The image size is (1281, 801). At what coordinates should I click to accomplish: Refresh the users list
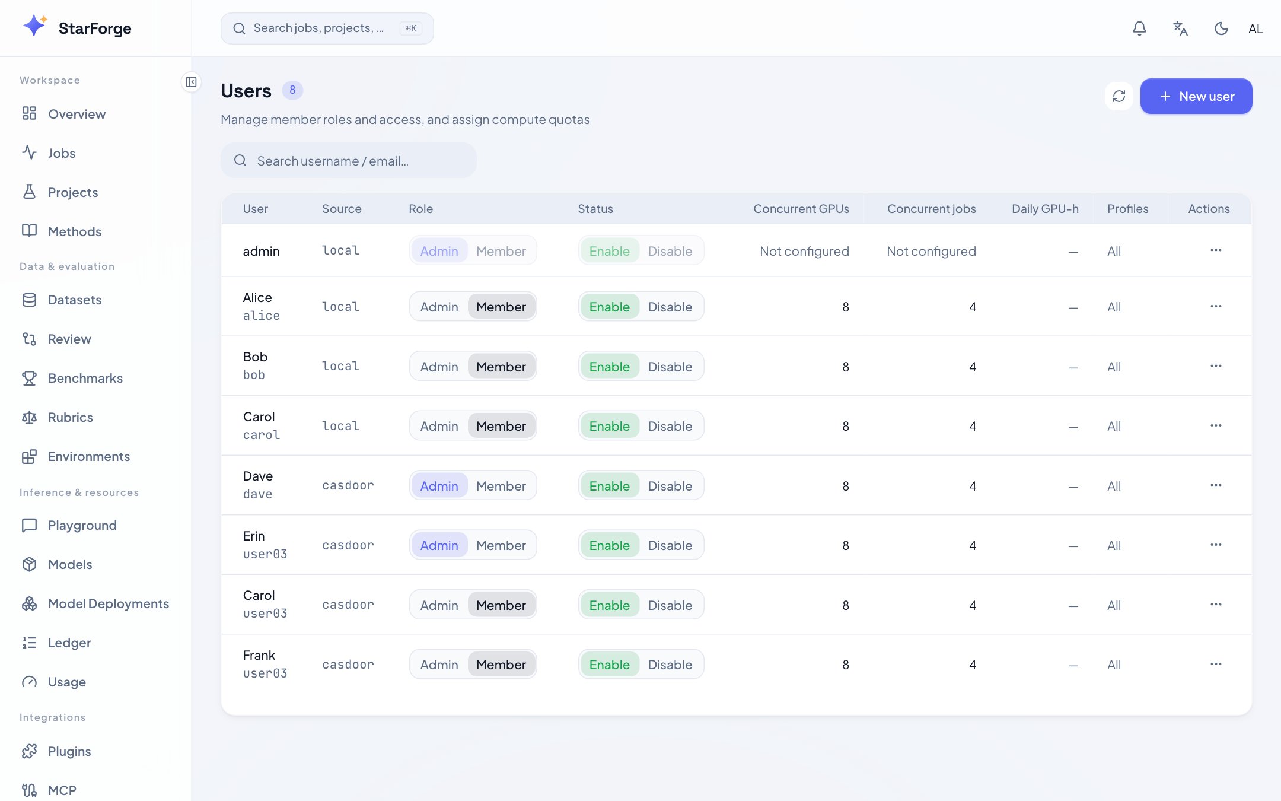click(1119, 96)
